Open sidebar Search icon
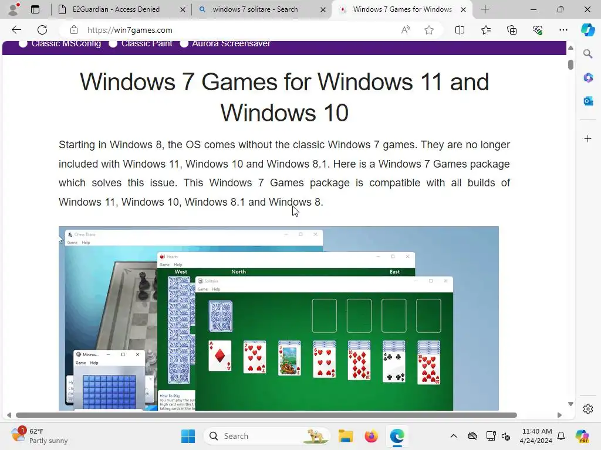 pos(588,54)
